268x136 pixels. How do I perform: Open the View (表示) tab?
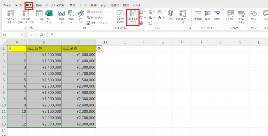[103, 5]
